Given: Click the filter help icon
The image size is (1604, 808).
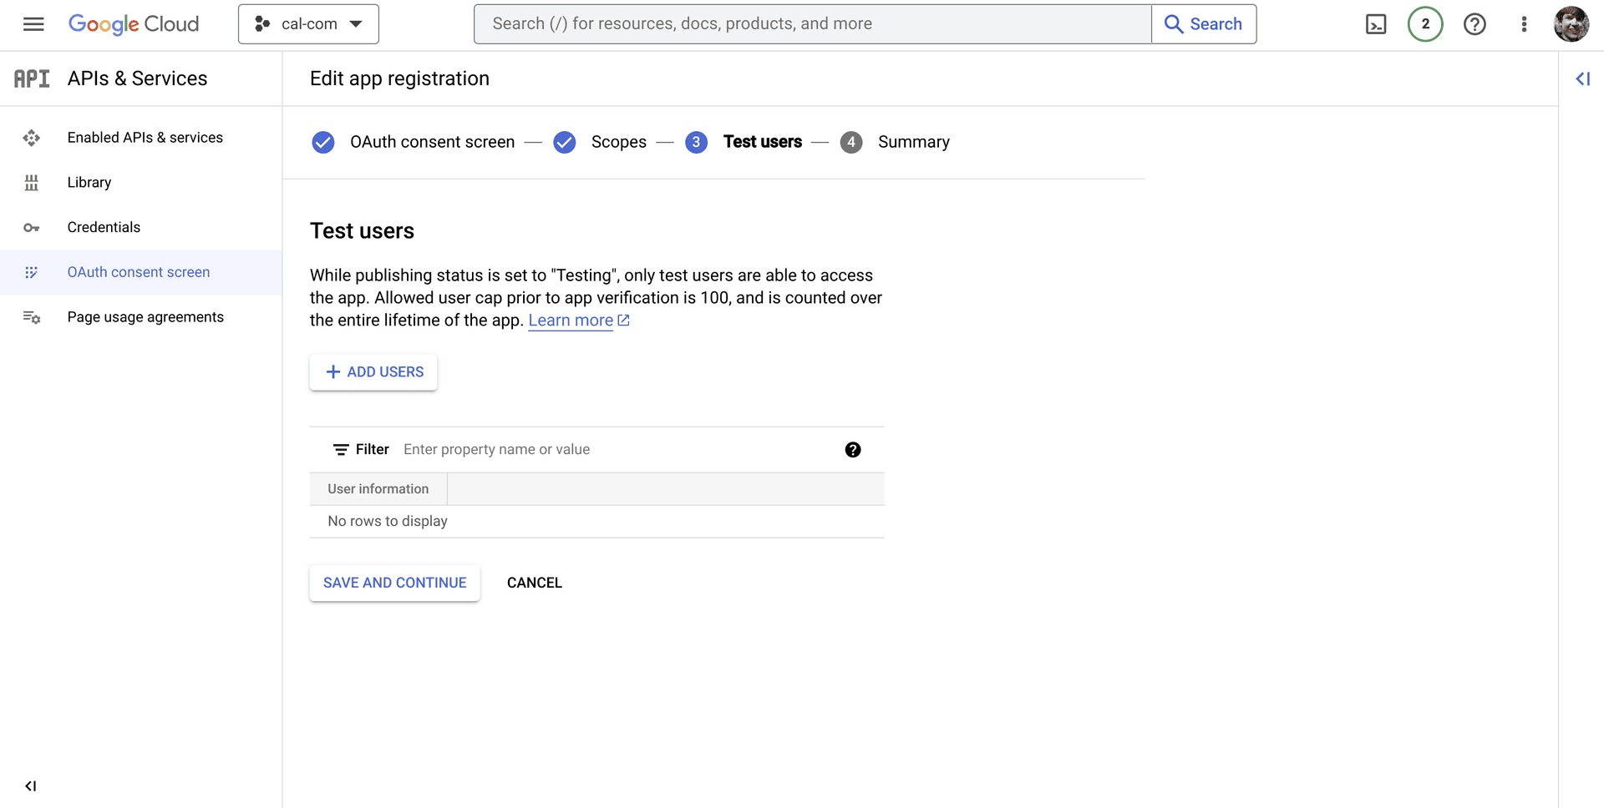Looking at the screenshot, I should point(852,450).
